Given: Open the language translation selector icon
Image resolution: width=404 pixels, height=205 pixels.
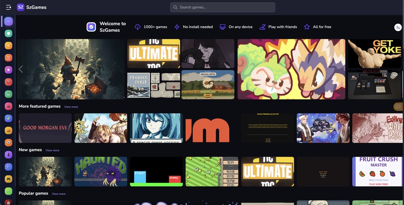Looking at the screenshot, I should pyautogui.click(x=398, y=27).
